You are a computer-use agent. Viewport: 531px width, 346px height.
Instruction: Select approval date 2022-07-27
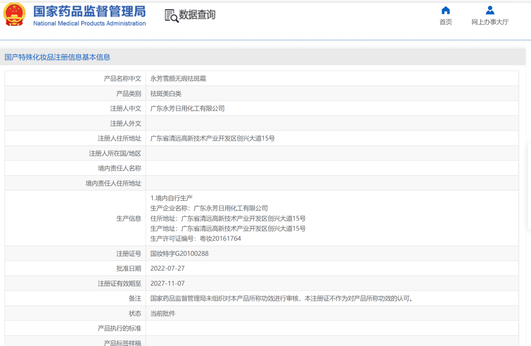(168, 268)
